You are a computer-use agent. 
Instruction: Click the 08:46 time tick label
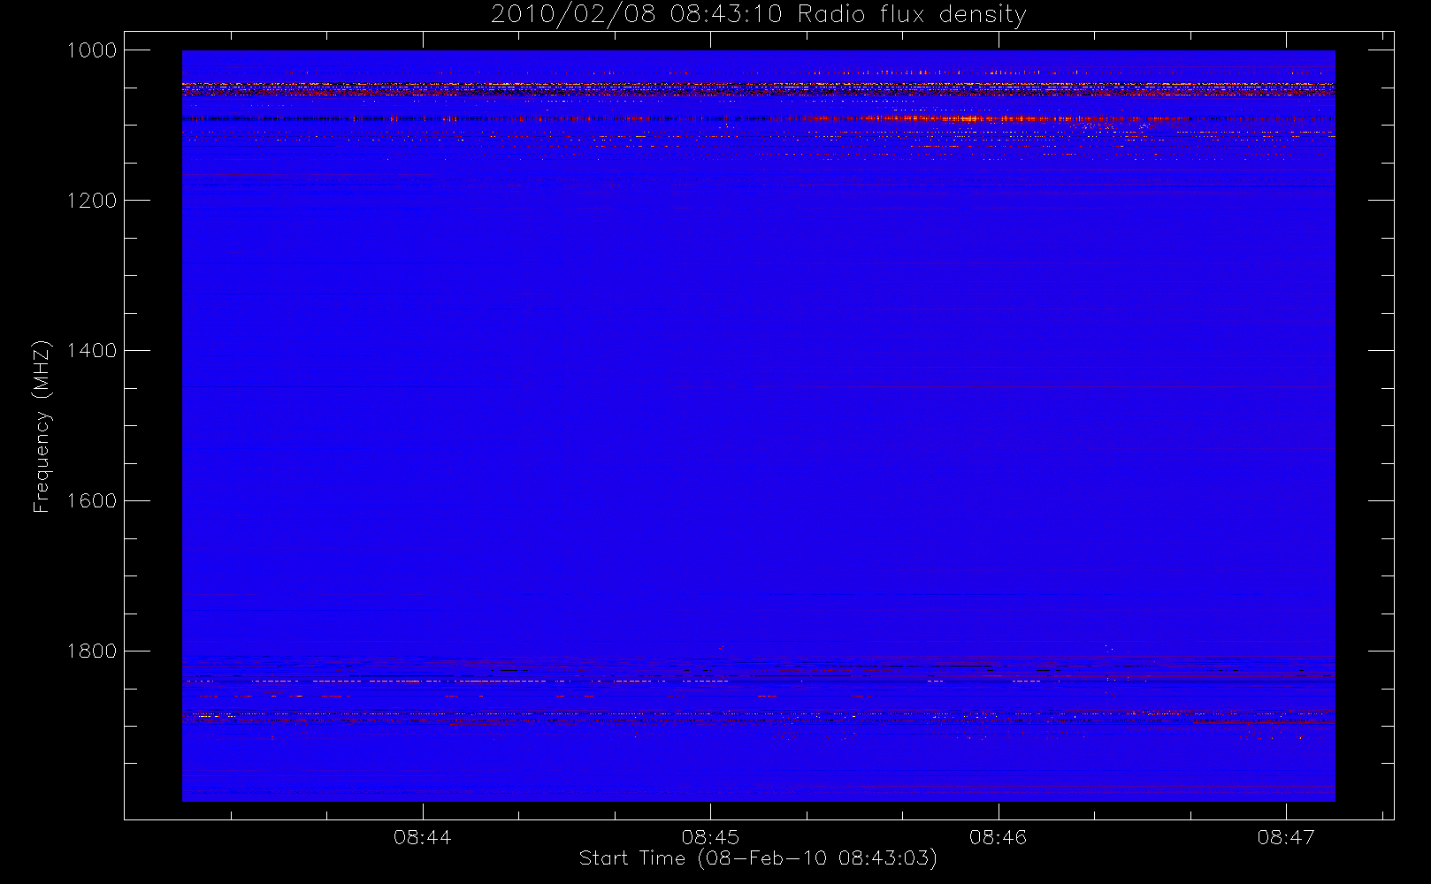(x=998, y=837)
